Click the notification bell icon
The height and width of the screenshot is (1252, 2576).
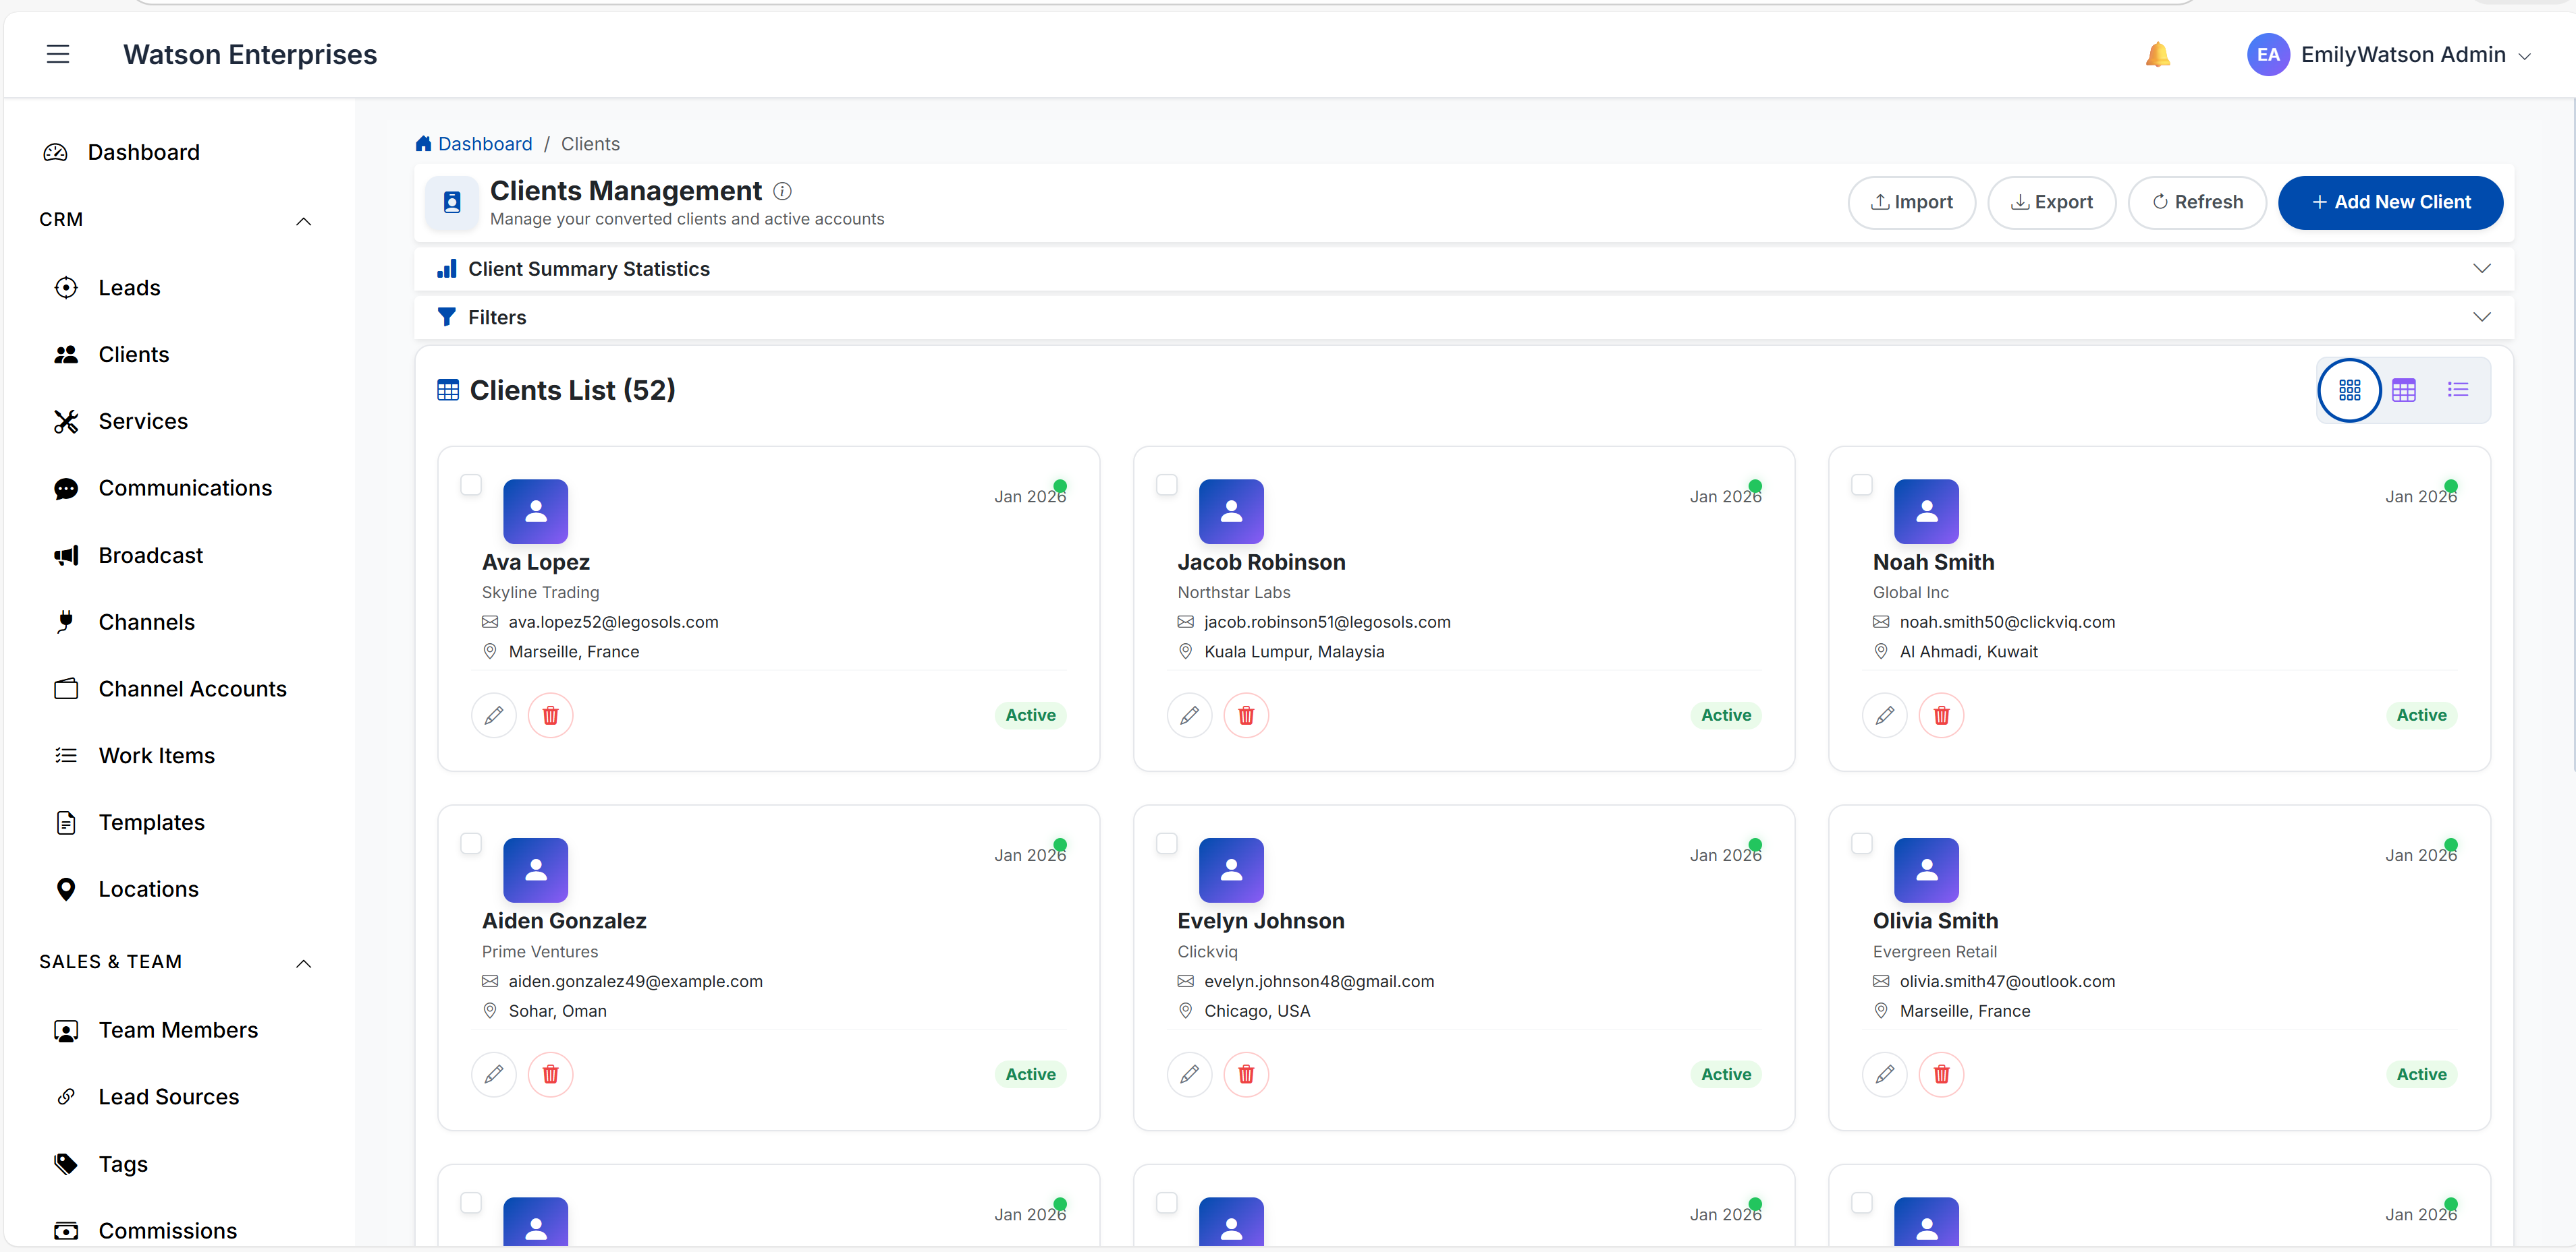pos(2157,55)
